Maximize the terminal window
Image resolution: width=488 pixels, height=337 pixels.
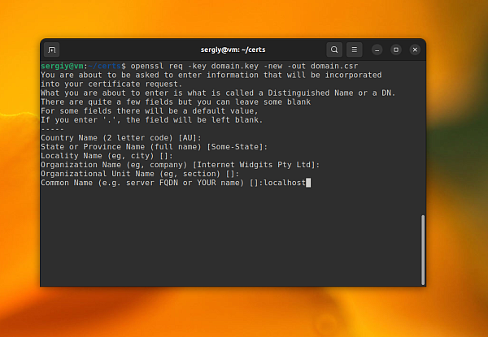coord(396,50)
